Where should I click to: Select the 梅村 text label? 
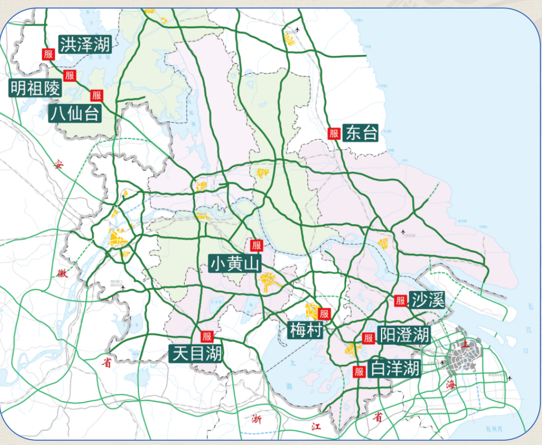[x=305, y=330]
